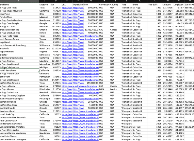This screenshot has height=141, width=194.
Task: Select the highlighted 'Berry Farm' name cell
Action: (19, 70)
